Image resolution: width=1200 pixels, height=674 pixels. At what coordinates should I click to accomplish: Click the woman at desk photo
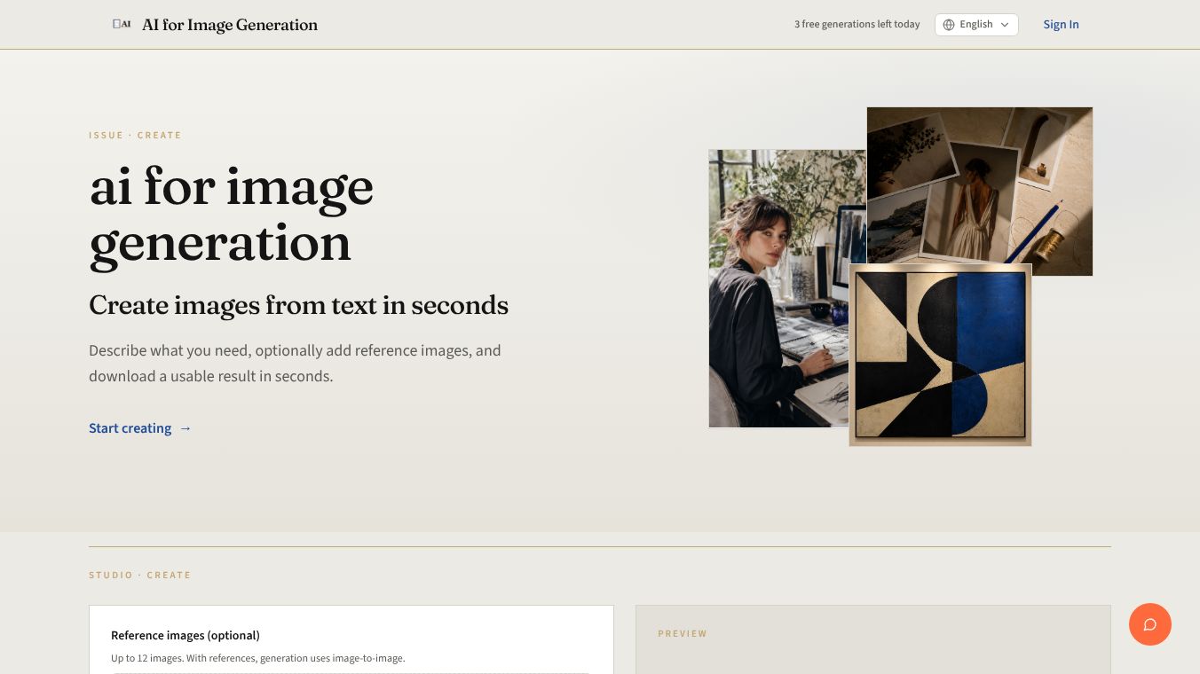point(778,288)
